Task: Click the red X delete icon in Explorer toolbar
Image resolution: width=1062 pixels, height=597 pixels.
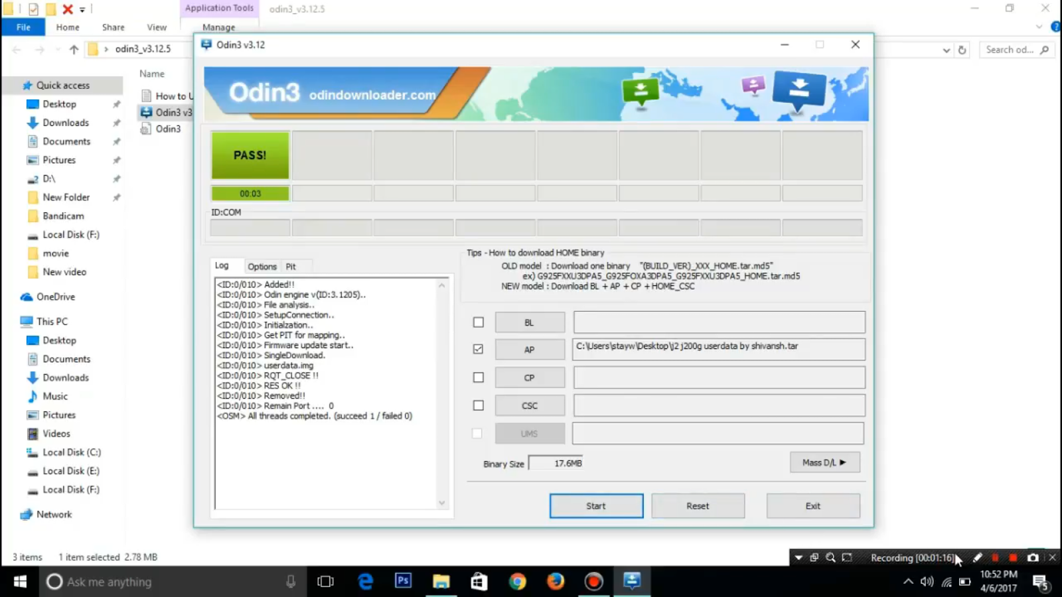Action: tap(67, 9)
